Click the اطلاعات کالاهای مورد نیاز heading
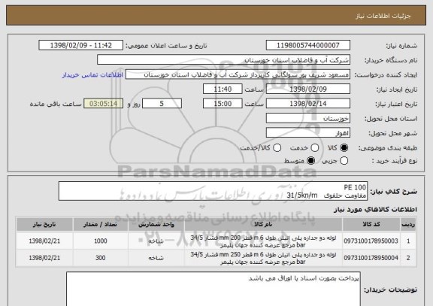This screenshot has width=433, height=306. [x=375, y=209]
